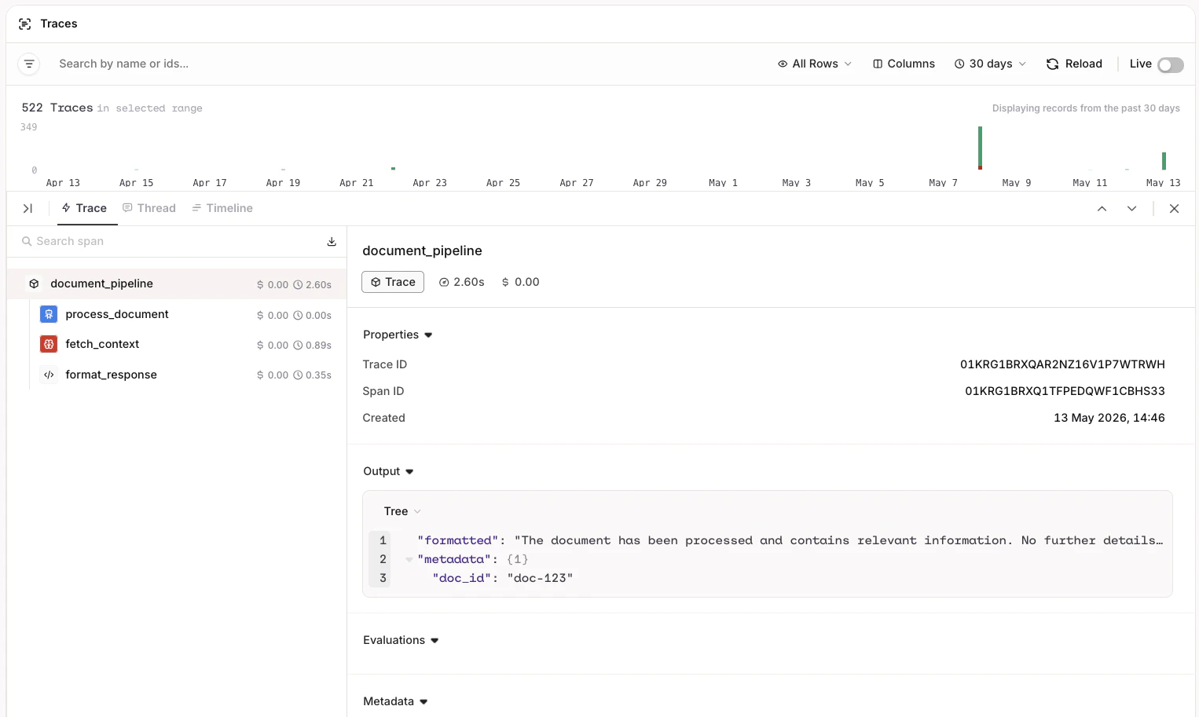Collapse the Output section
The width and height of the screenshot is (1199, 717).
pyautogui.click(x=388, y=471)
